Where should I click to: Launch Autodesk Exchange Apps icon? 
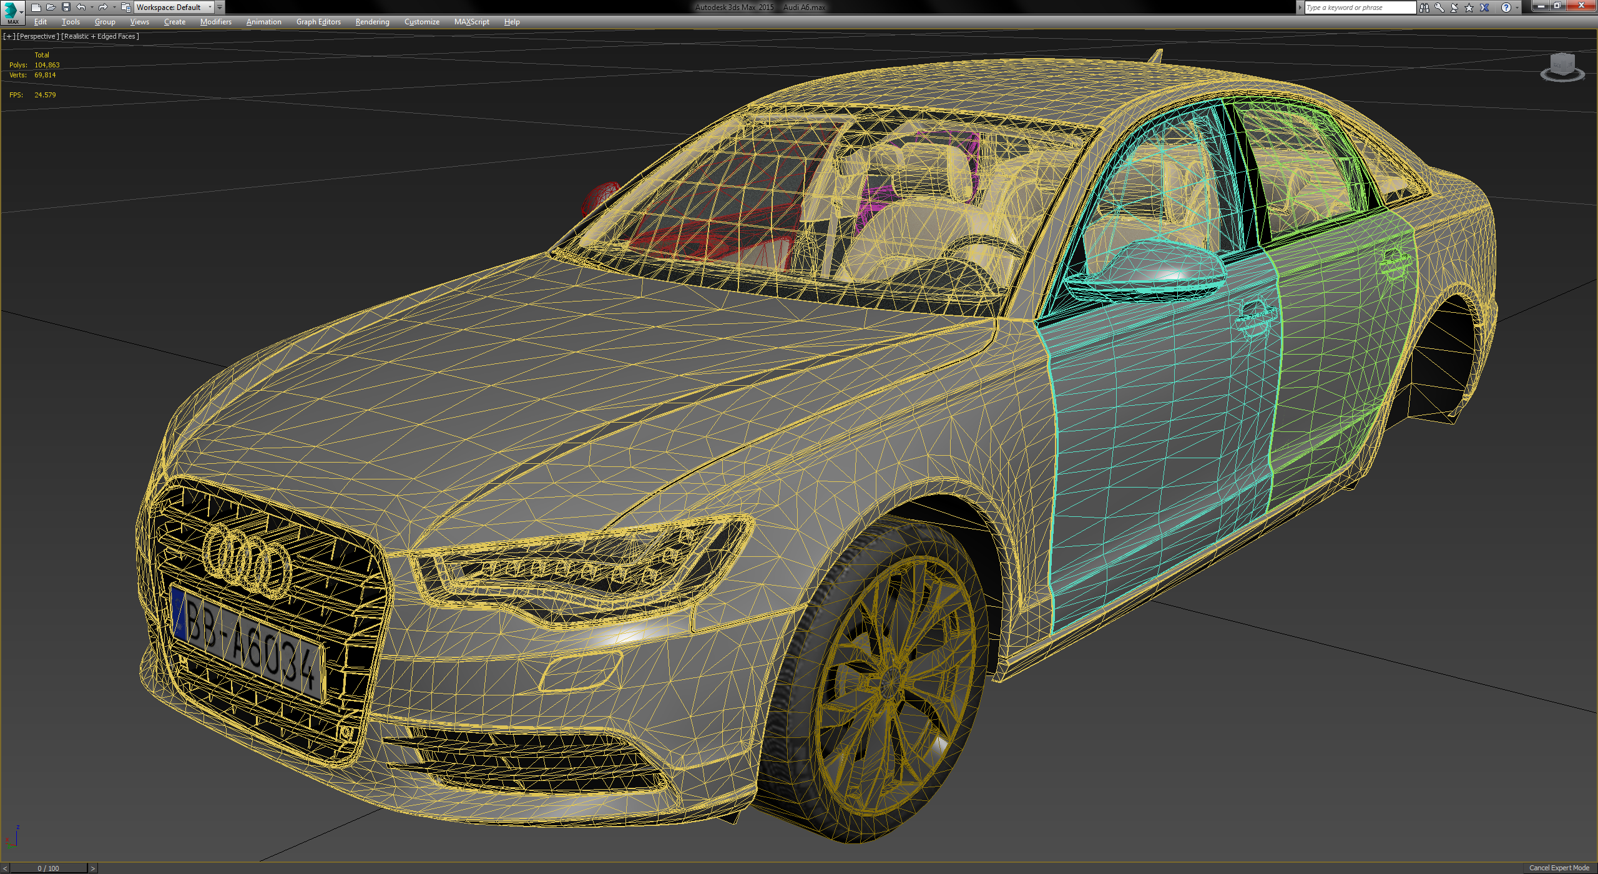coord(1484,7)
